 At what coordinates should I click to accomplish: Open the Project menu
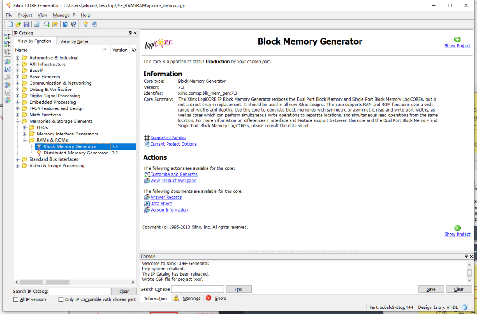point(25,15)
